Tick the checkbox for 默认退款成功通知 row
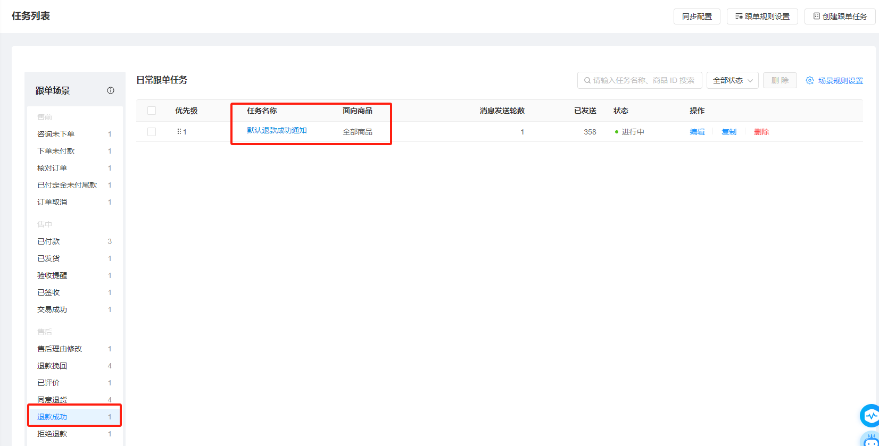This screenshot has width=879, height=446. click(x=152, y=132)
